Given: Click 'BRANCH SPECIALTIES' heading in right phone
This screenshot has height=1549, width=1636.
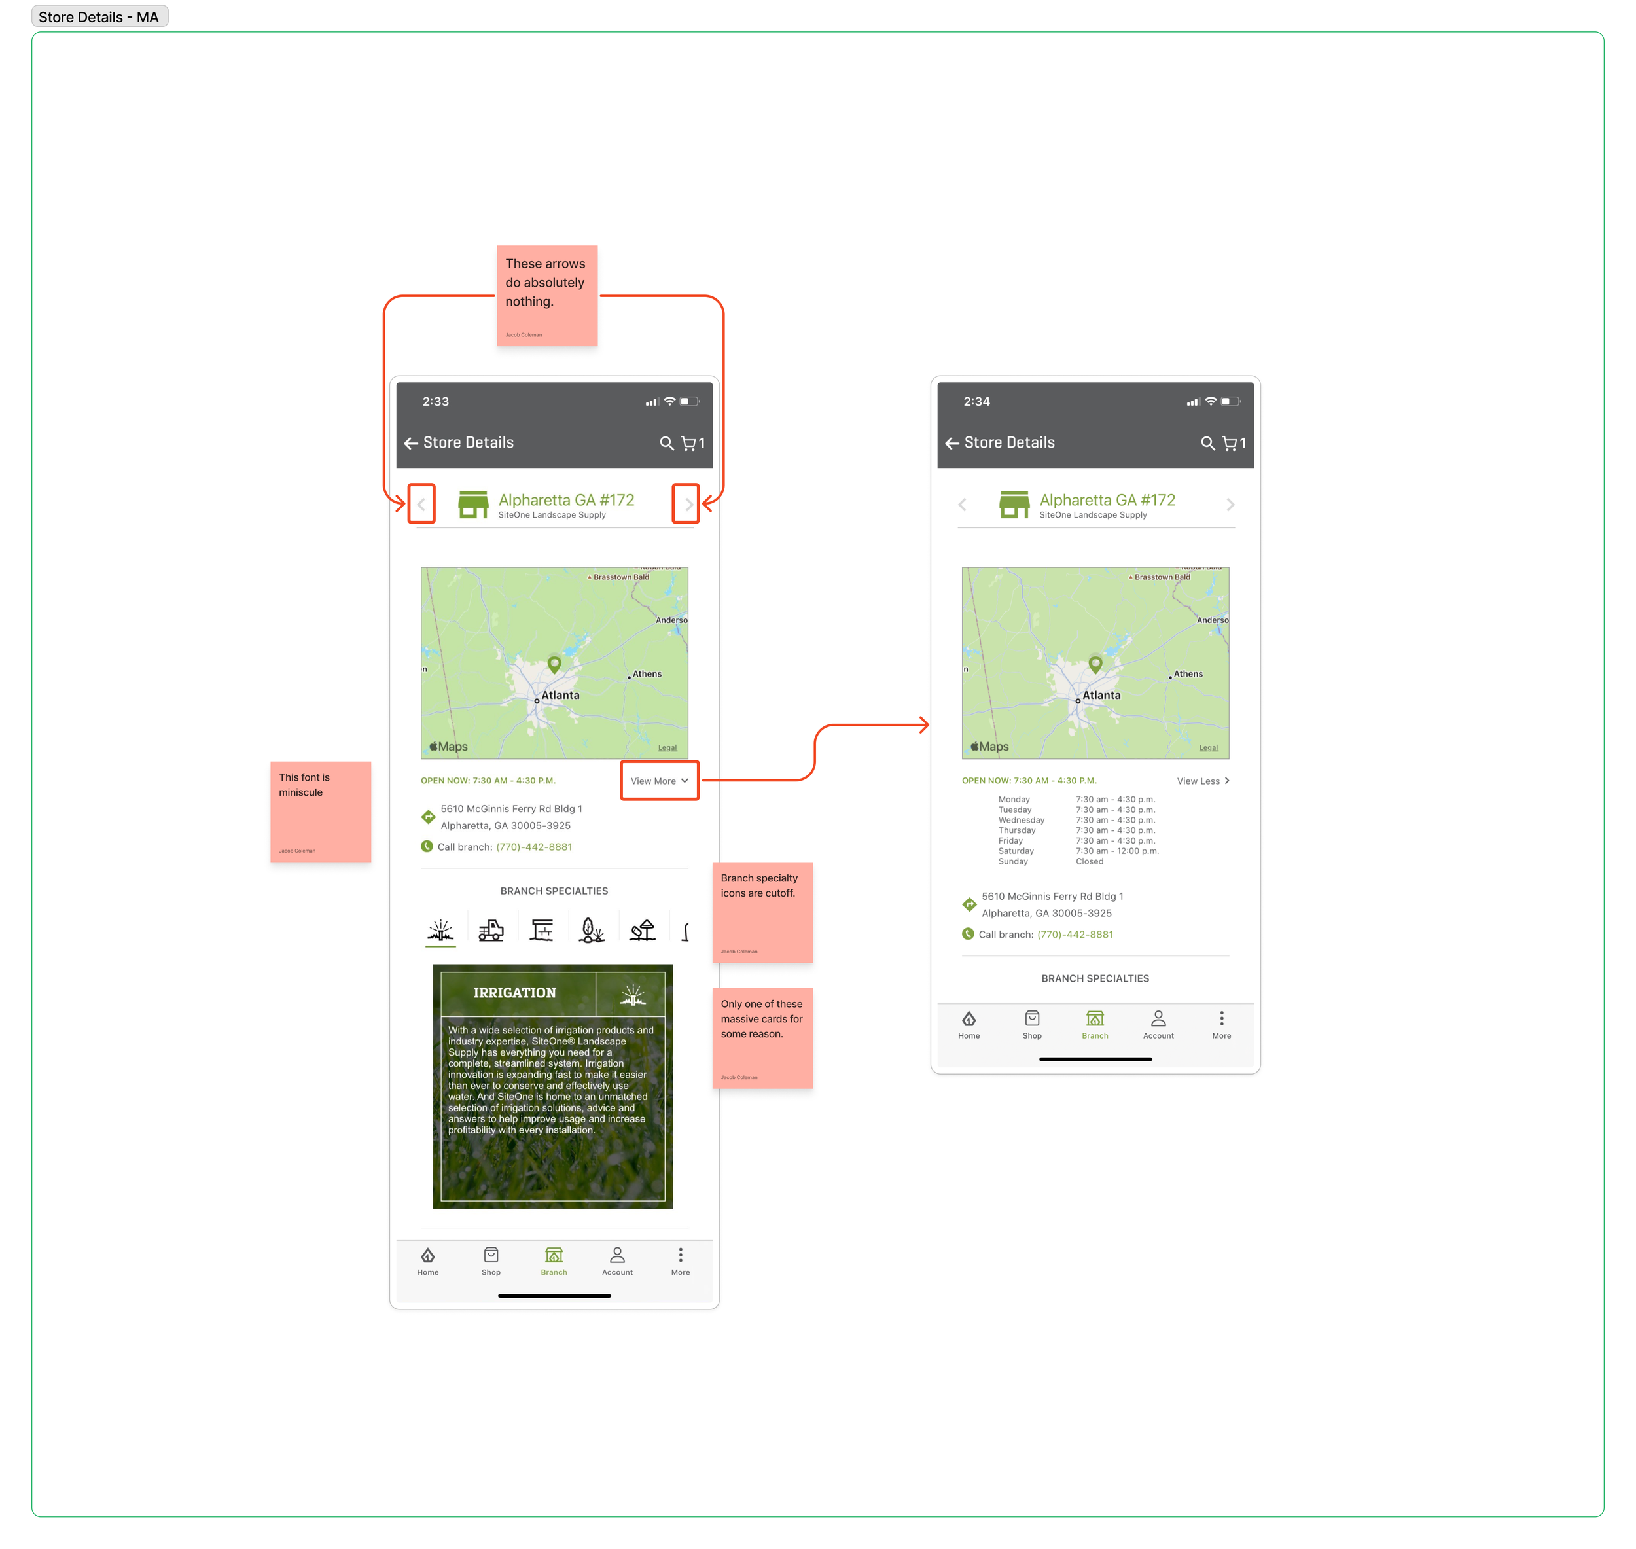Looking at the screenshot, I should tap(1094, 978).
